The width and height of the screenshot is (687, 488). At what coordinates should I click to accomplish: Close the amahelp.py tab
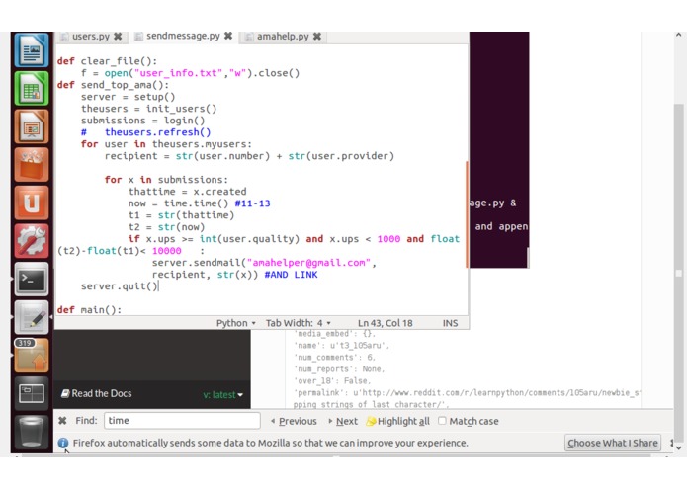(317, 37)
